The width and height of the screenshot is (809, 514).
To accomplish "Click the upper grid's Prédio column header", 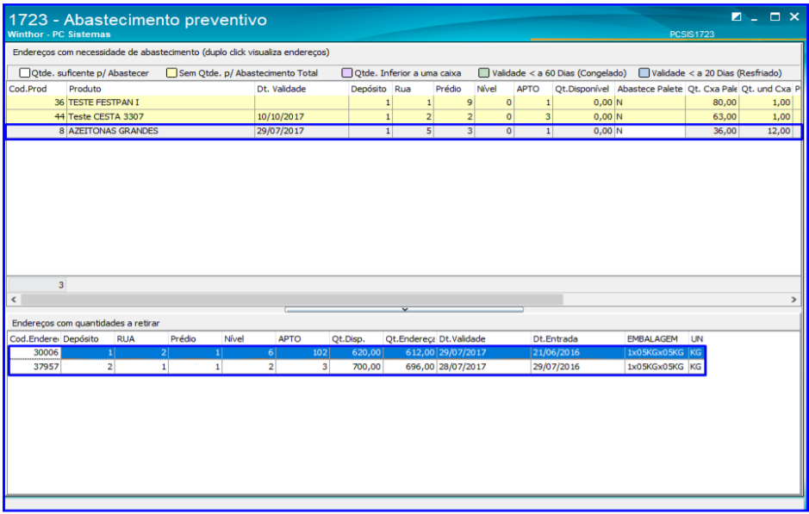I will (453, 89).
